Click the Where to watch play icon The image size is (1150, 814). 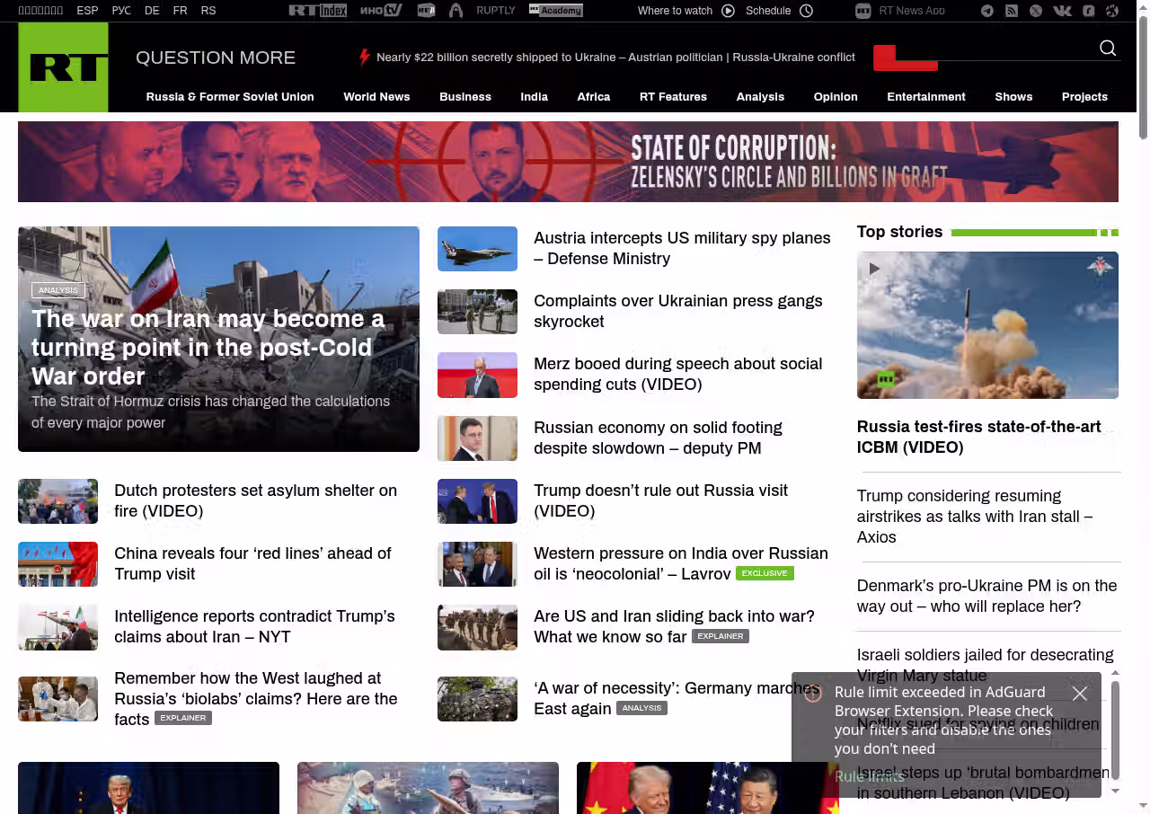[x=728, y=11]
